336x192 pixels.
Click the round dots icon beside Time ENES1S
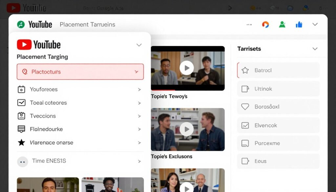(x=23, y=162)
